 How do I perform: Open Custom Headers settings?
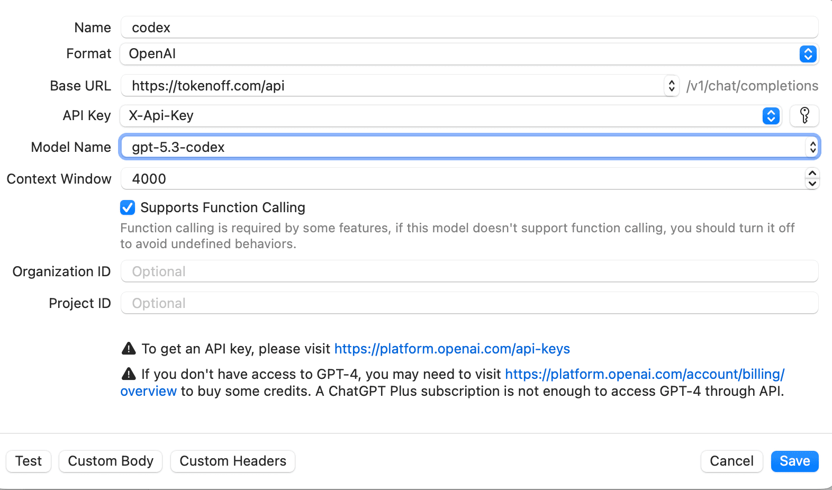233,461
